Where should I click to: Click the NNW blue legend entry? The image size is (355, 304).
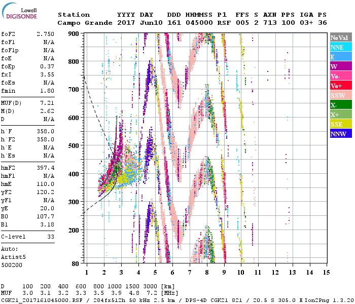point(341,134)
